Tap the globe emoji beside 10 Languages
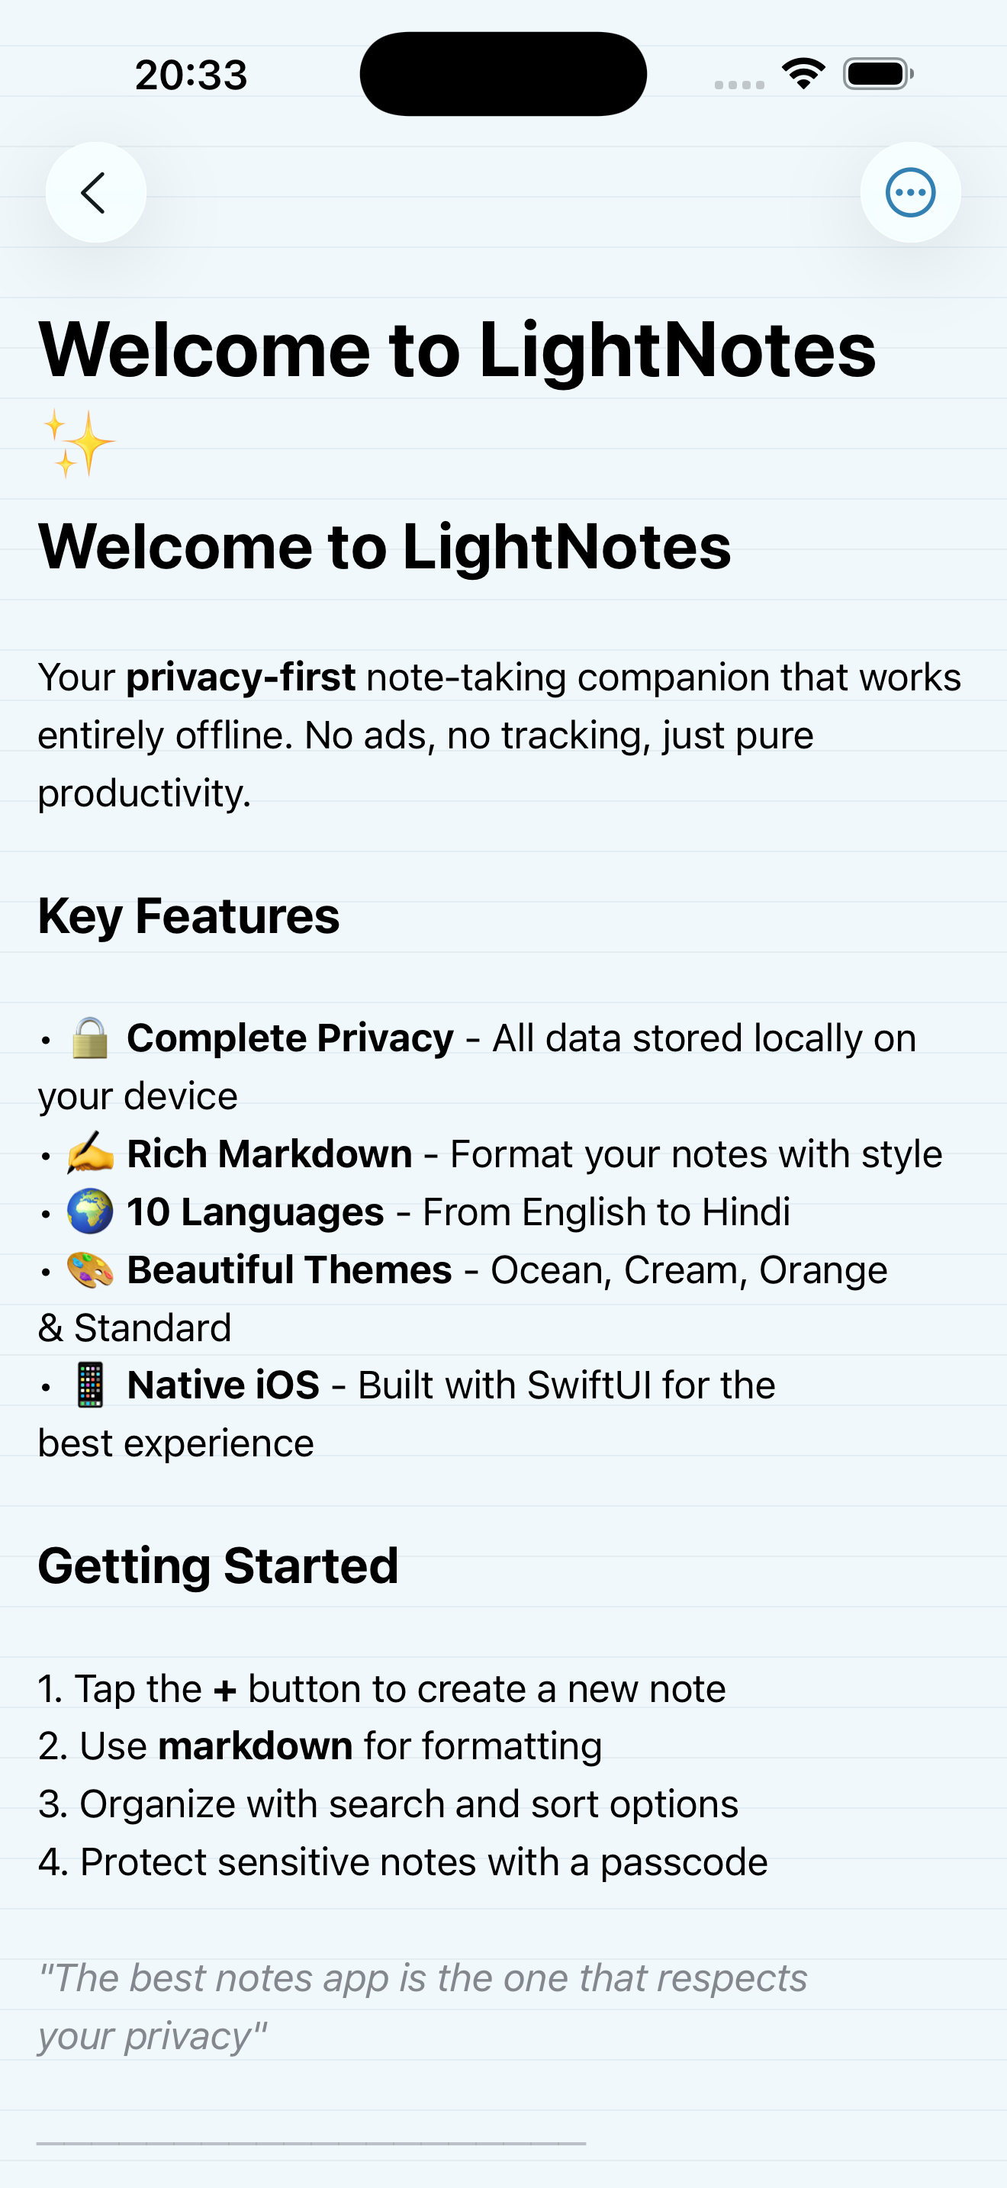 click(x=90, y=1211)
